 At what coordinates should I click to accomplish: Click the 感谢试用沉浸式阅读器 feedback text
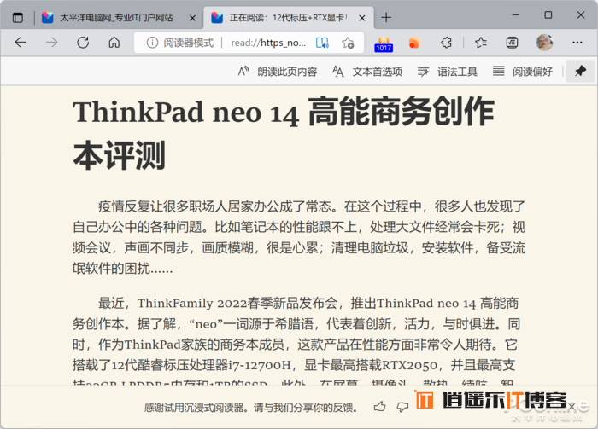[252, 408]
